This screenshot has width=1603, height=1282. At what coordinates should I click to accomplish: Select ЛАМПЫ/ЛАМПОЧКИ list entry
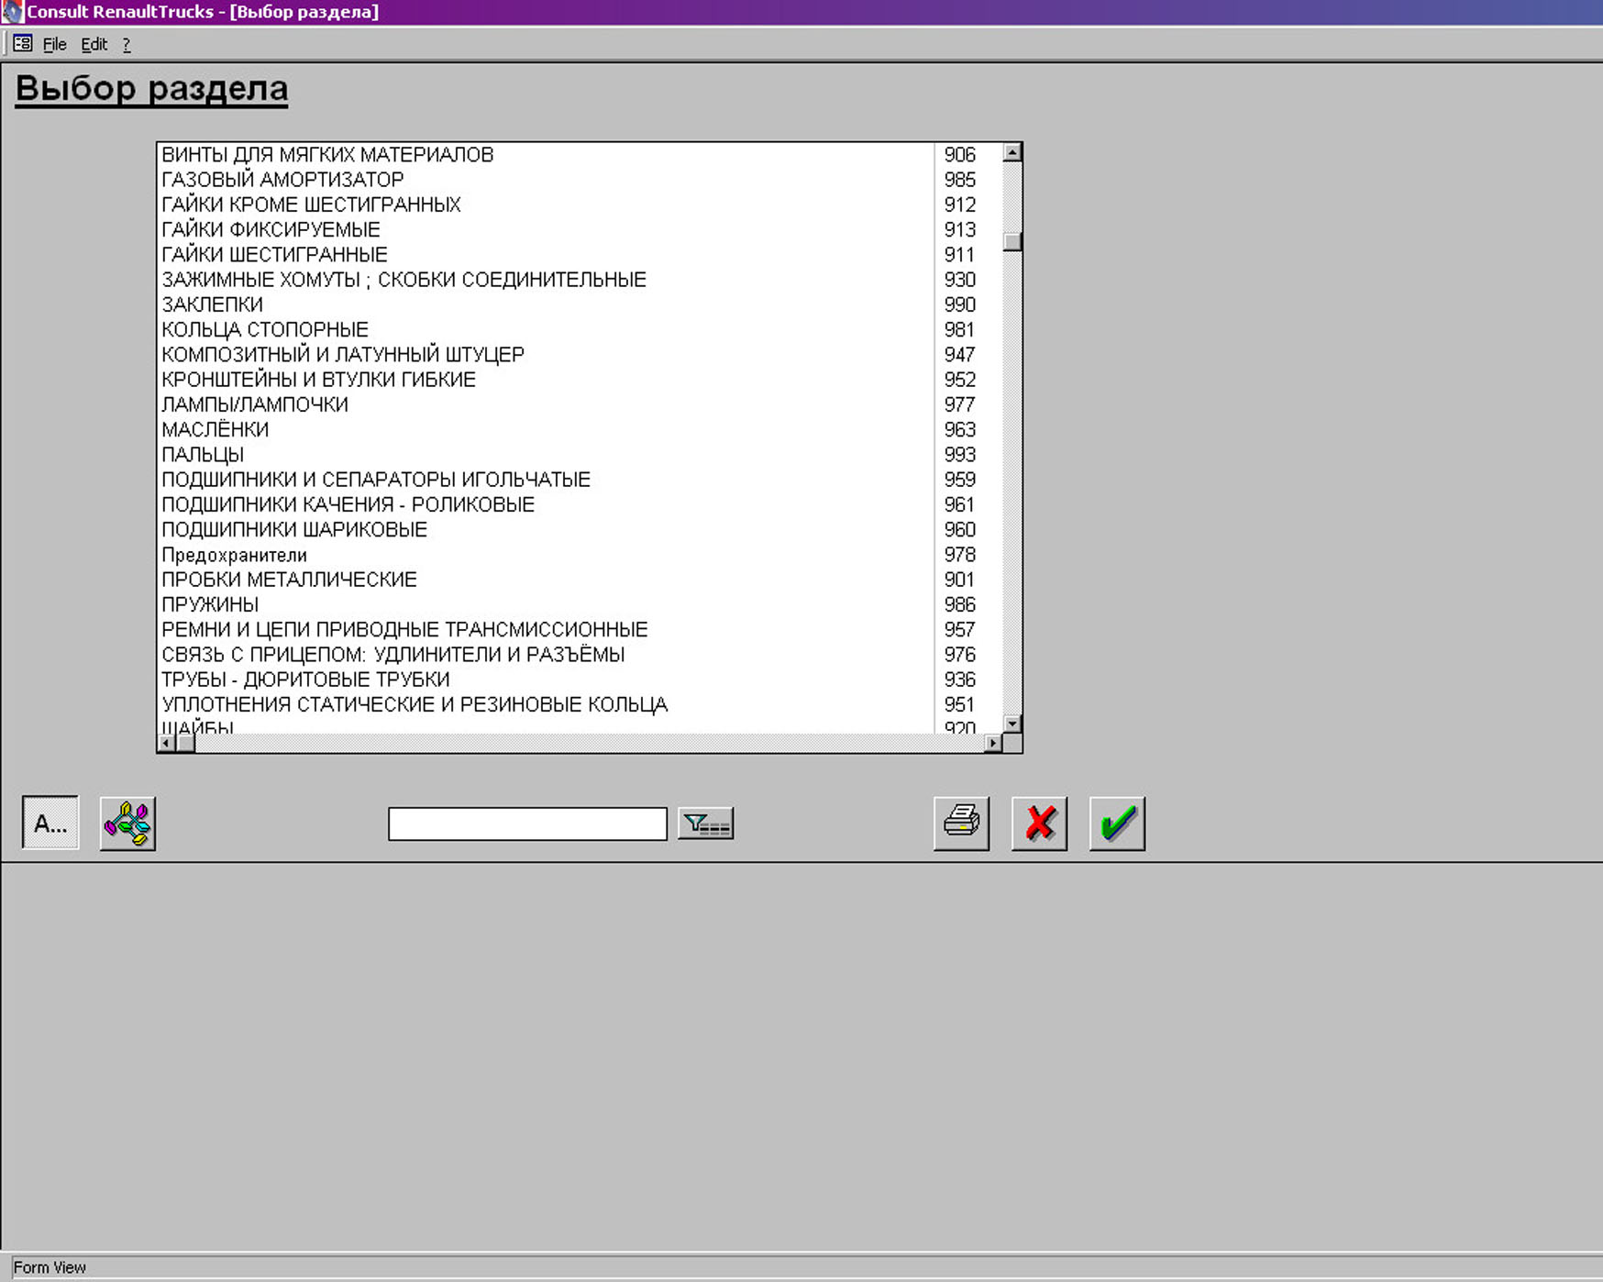pyautogui.click(x=255, y=404)
